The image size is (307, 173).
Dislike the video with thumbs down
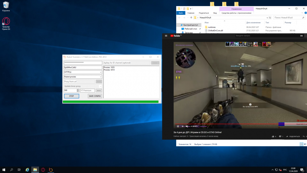click(280, 136)
